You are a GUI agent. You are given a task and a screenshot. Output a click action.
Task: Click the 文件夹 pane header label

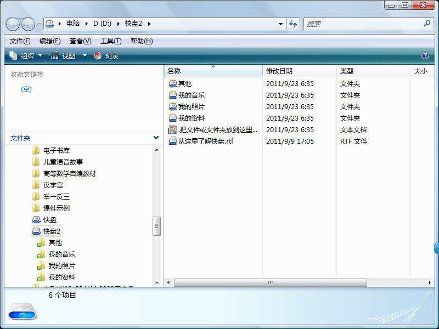coord(20,138)
